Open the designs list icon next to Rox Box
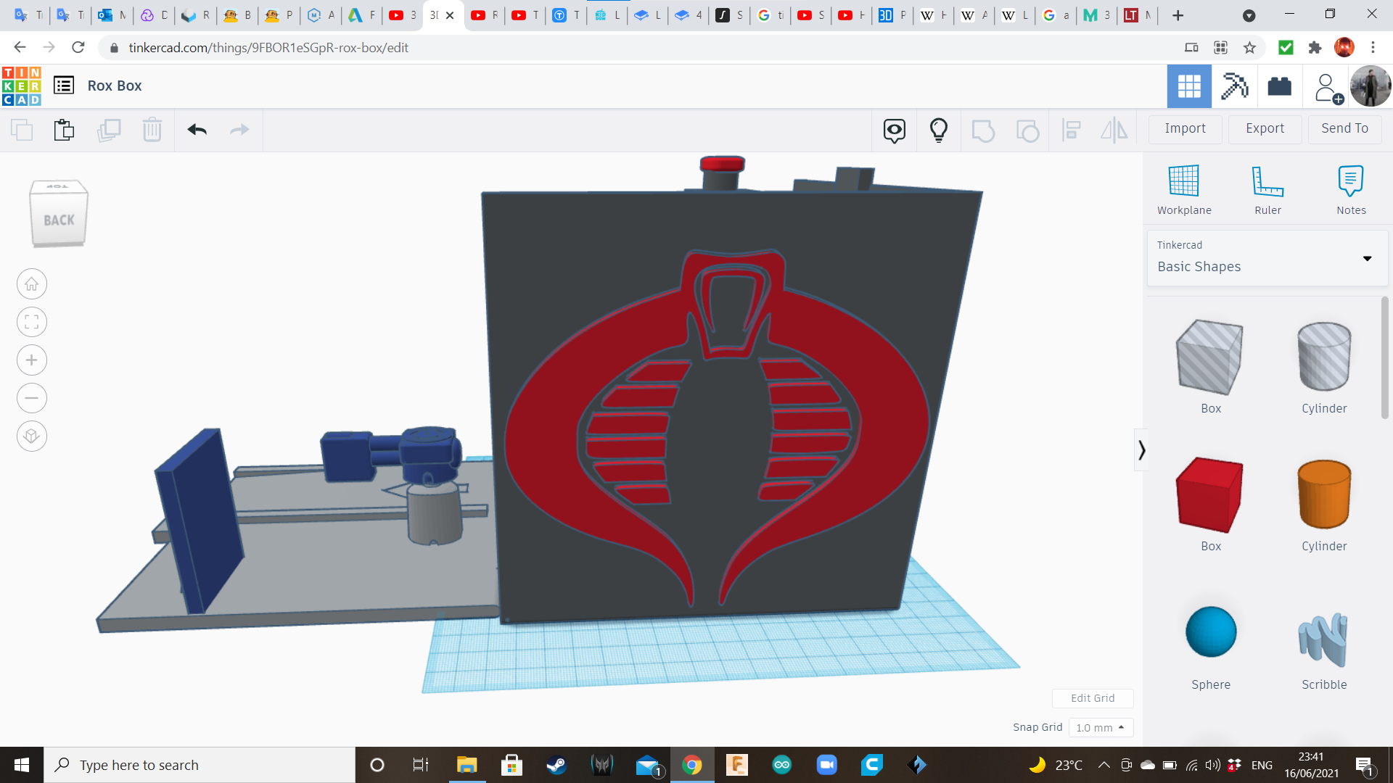Image resolution: width=1393 pixels, height=783 pixels. 64,86
